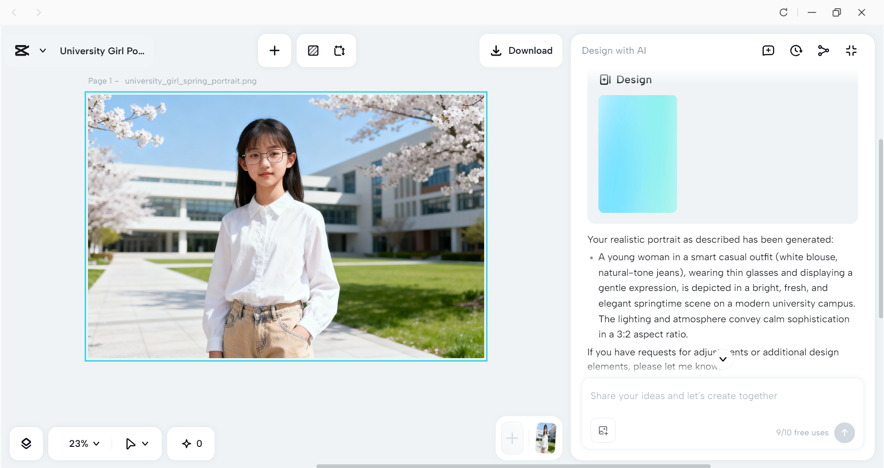884x468 pixels.
Task: Download the current design
Action: coord(521,51)
